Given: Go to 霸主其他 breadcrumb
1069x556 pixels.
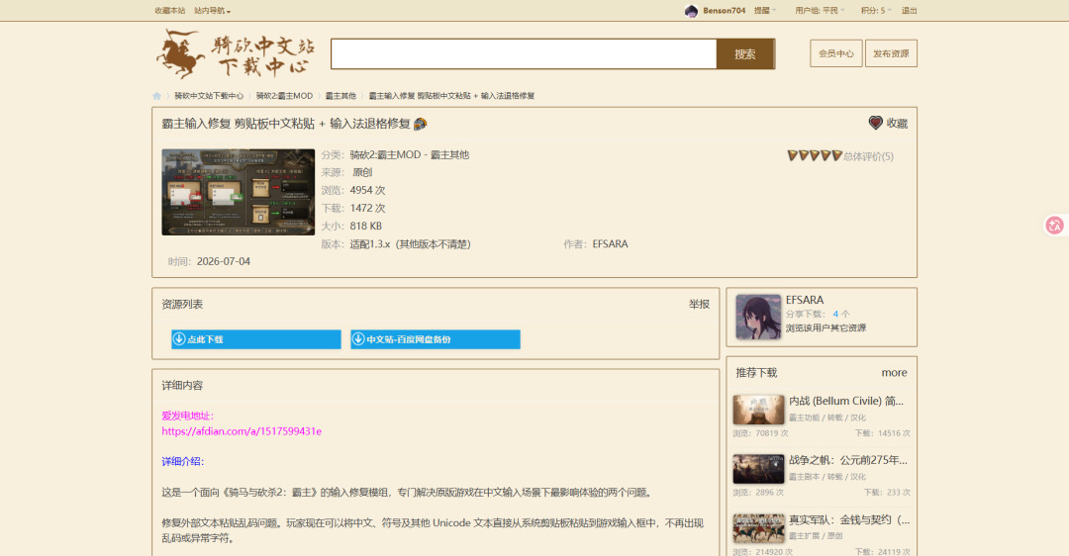Looking at the screenshot, I should coord(340,96).
